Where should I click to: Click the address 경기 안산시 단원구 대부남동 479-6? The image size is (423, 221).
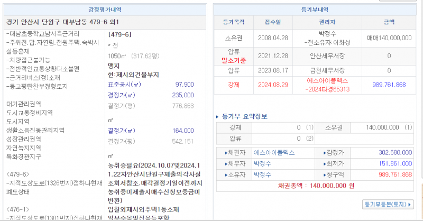62,22
